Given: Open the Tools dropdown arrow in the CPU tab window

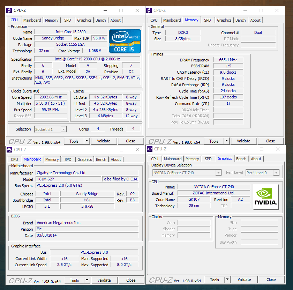Looking at the screenshot, I should (x=87, y=141).
